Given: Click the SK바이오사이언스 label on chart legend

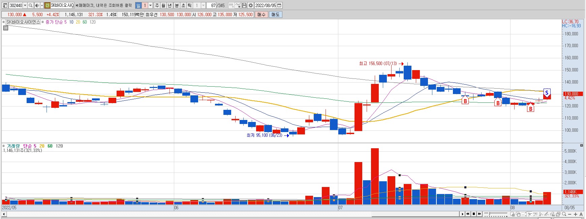Looking at the screenshot, I should [23, 22].
